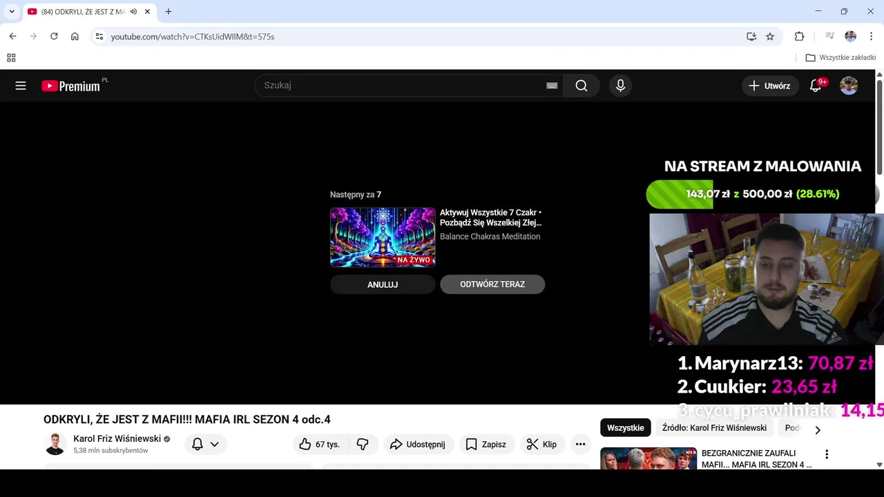Click the page vertical scrollbar

pos(879,128)
